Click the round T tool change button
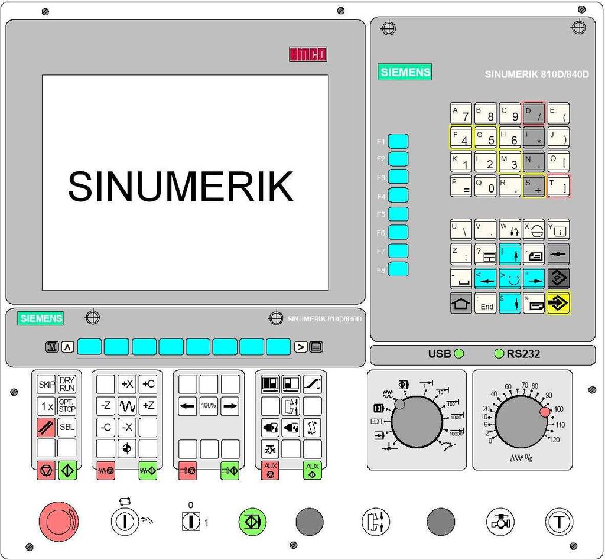Screen dimensions: 605x560 tap(559, 522)
